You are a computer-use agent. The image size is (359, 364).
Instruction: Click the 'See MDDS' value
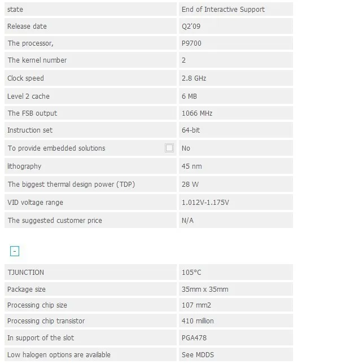point(198,354)
